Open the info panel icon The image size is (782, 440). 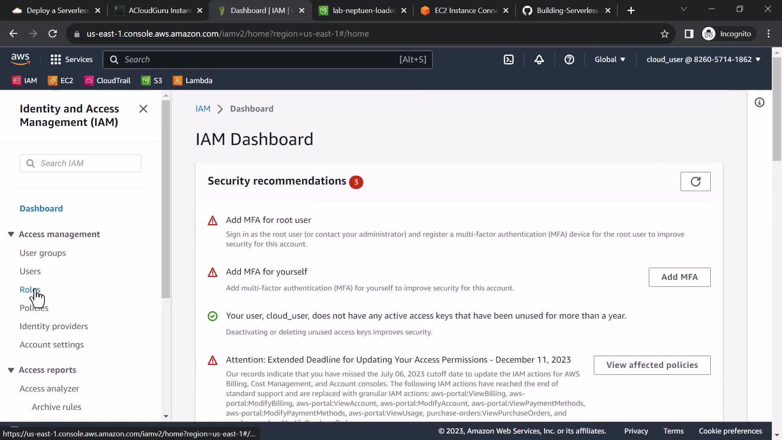coord(759,102)
